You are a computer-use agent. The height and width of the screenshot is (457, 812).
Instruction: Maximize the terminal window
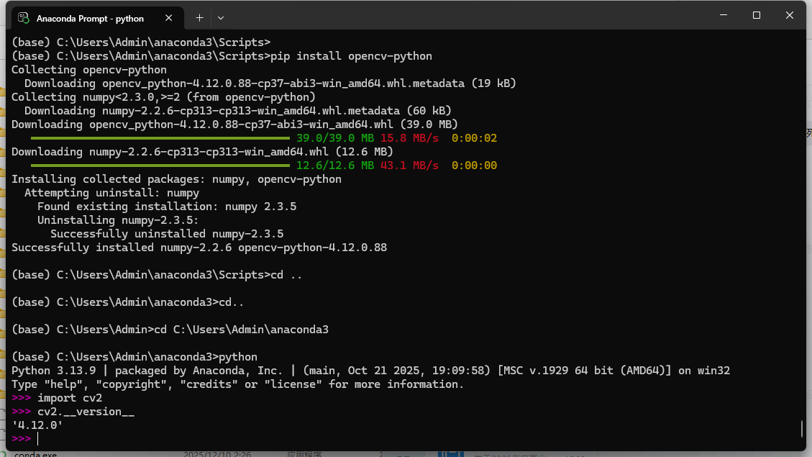(757, 15)
